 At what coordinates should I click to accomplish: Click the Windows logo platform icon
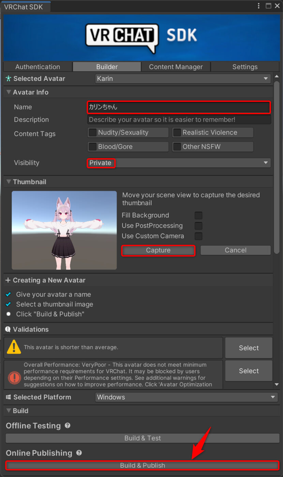[9, 397]
